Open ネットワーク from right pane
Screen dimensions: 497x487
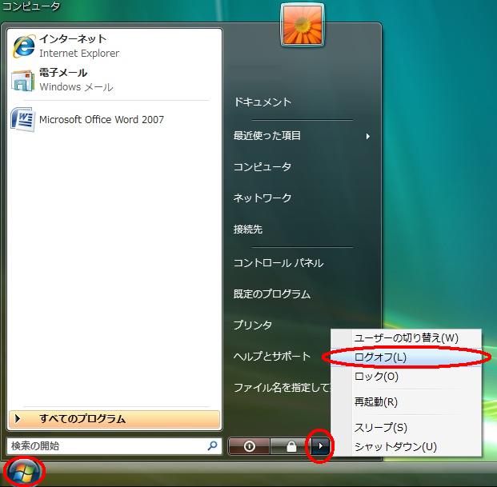[x=262, y=198]
